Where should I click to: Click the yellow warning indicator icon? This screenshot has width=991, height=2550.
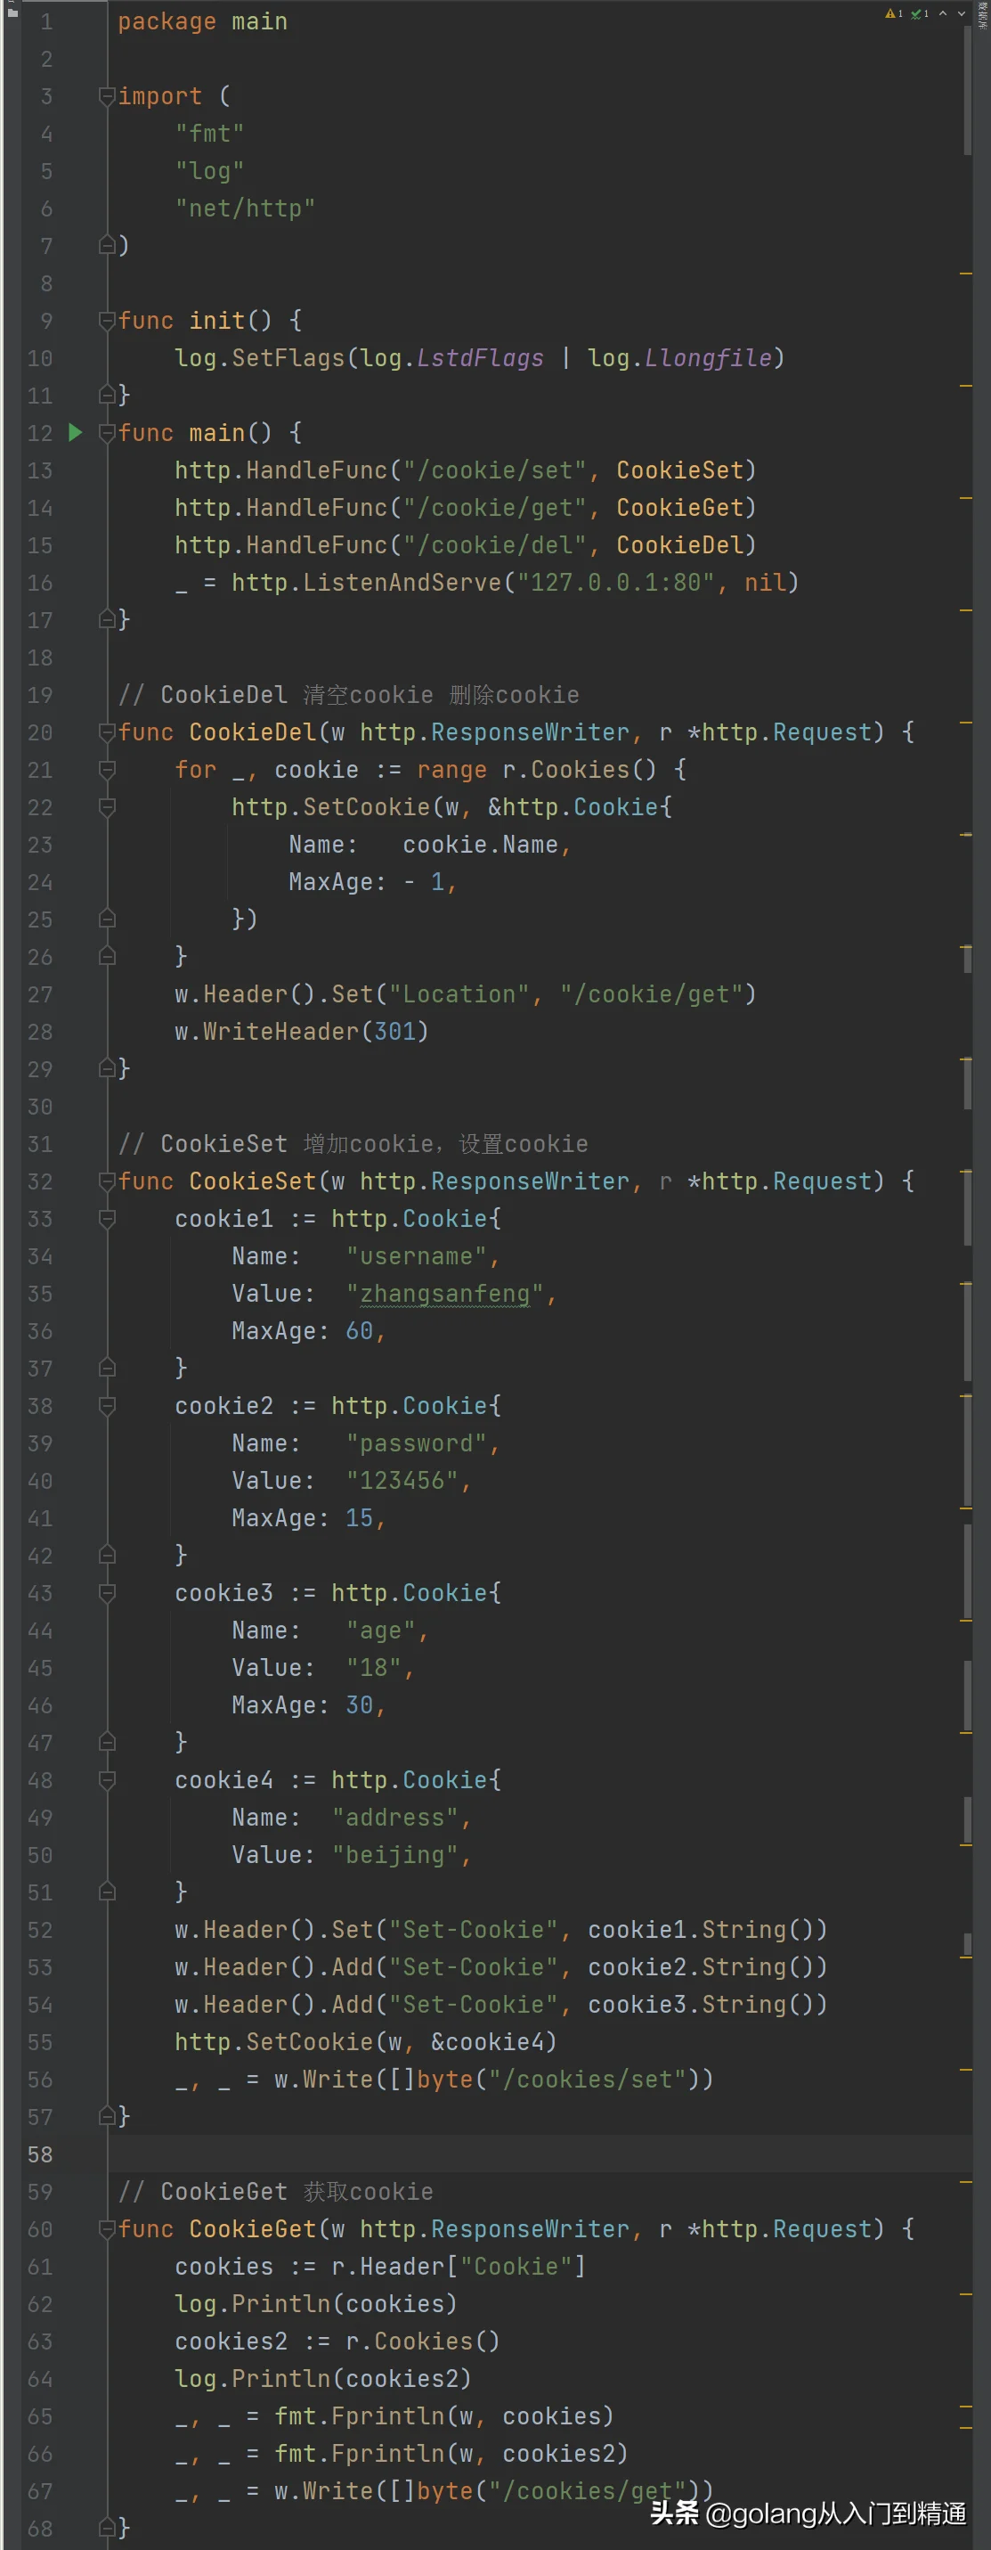892,14
